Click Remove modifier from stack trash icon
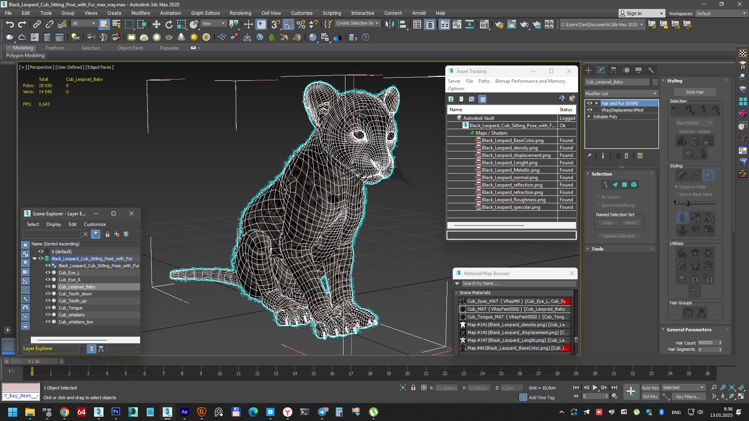 [626, 156]
